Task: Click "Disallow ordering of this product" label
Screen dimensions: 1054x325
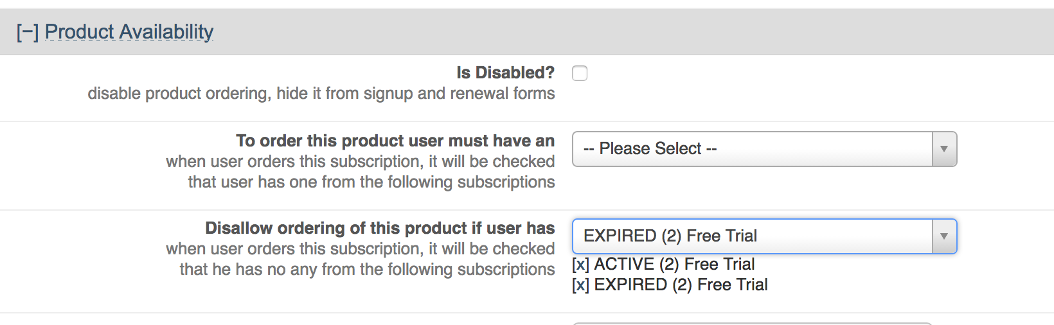Action: (x=379, y=228)
